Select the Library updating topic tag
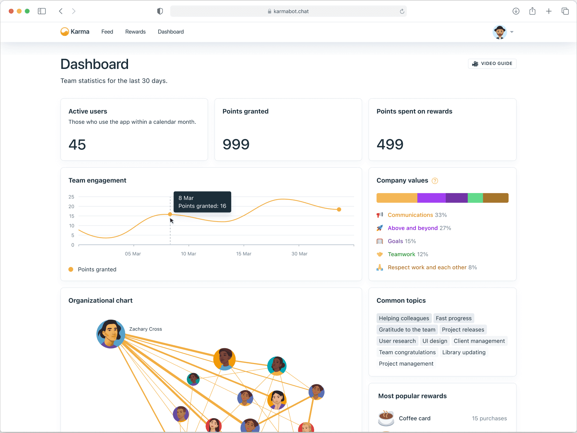This screenshot has width=577, height=433. click(x=464, y=352)
